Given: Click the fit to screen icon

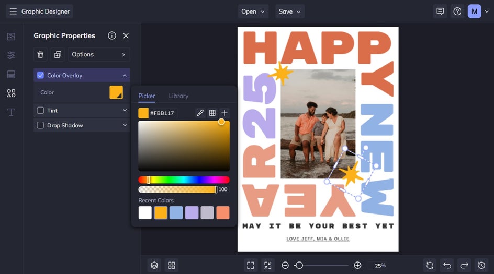Looking at the screenshot, I should click(x=251, y=266).
